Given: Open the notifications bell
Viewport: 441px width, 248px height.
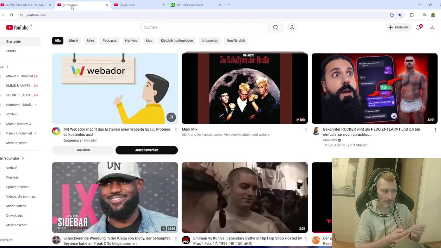Looking at the screenshot, I should (419, 27).
